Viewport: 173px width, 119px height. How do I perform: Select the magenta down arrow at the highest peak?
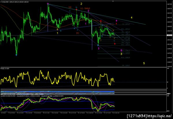coord(48,4)
